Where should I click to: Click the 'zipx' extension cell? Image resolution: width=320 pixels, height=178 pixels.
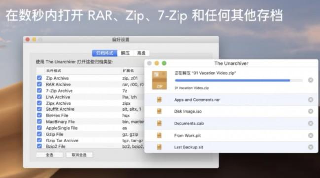(x=126, y=103)
